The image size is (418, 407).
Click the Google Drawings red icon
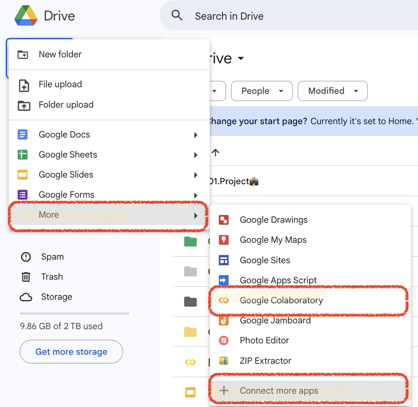click(224, 220)
